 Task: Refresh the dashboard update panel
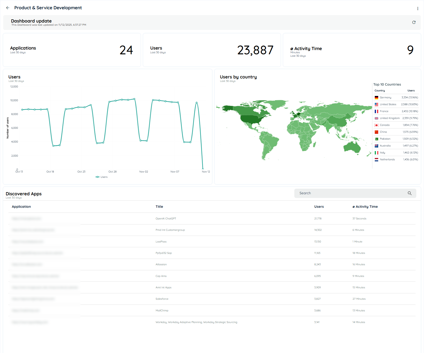click(x=414, y=23)
